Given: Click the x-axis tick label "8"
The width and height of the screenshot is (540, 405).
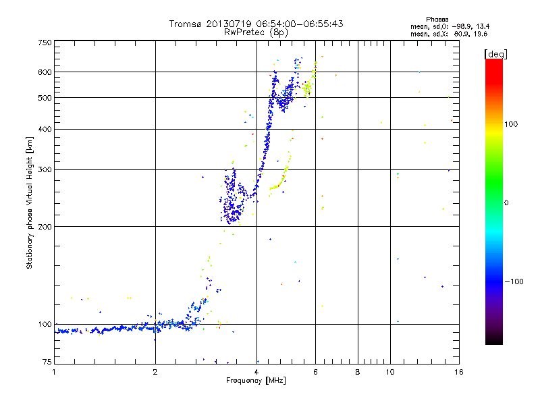Looking at the screenshot, I should point(358,372).
